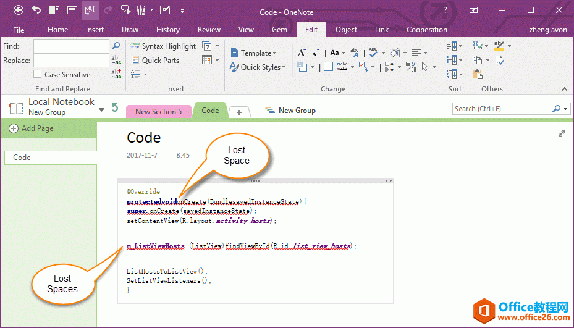This screenshot has height=328, width=574.
Task: Click the Replace All icon with red plus
Action: pyautogui.click(x=116, y=74)
